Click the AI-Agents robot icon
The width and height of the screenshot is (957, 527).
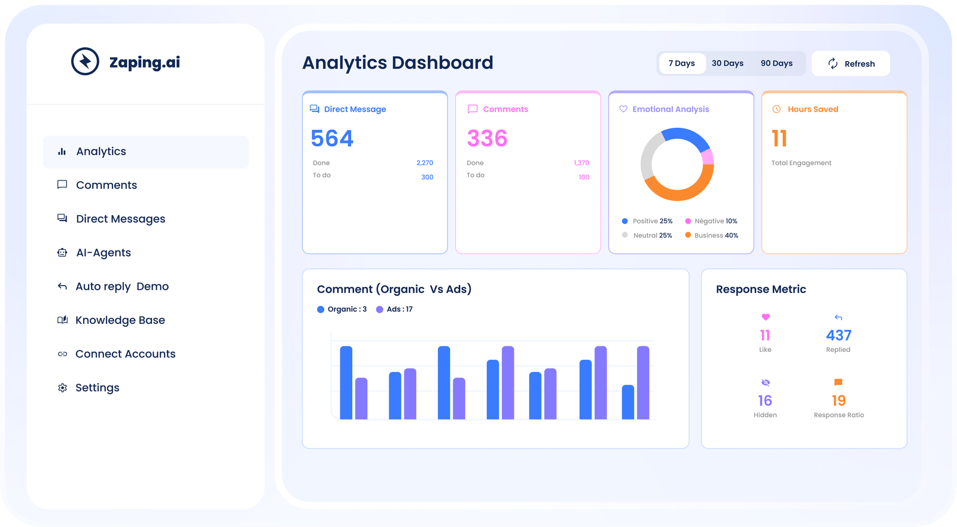coord(62,253)
